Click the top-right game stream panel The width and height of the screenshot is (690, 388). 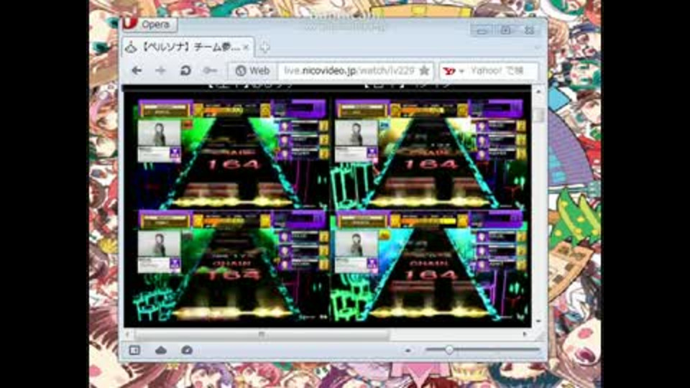[x=430, y=153]
